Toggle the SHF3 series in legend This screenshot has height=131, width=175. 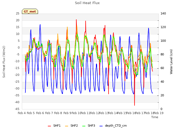(89, 126)
